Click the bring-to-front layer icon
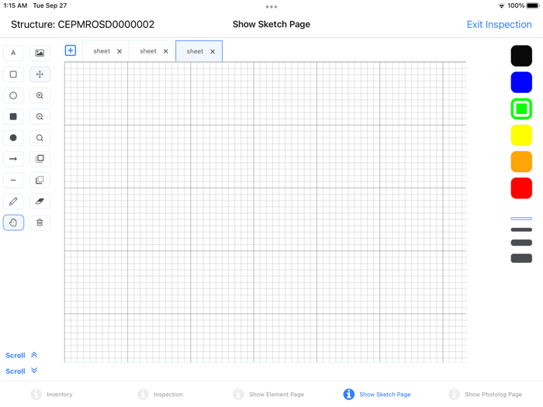The image size is (543, 407). [40, 159]
